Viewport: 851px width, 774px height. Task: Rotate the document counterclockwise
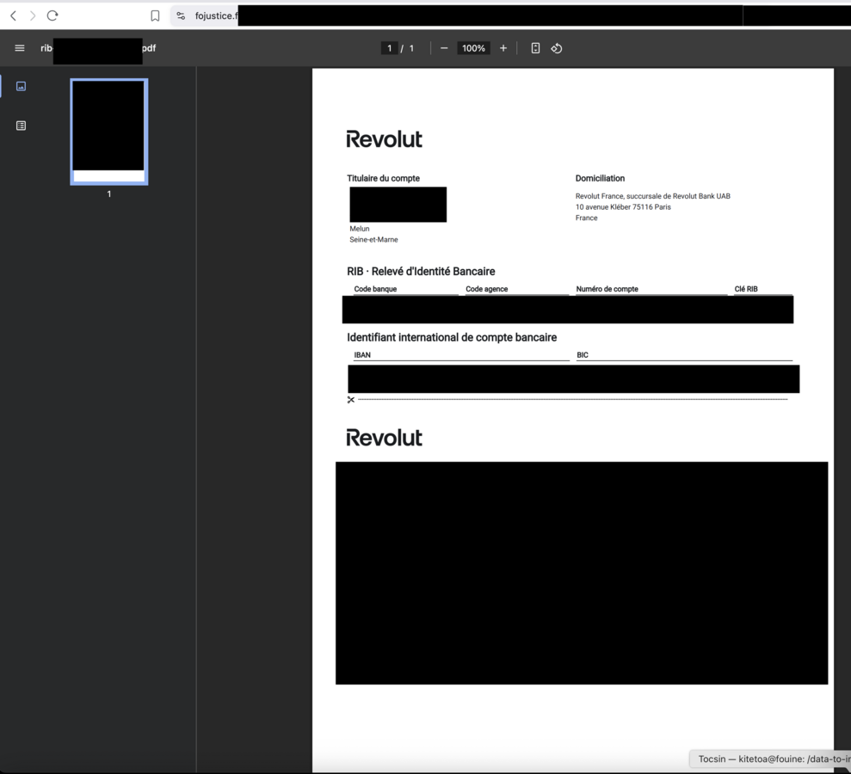pyautogui.click(x=557, y=48)
